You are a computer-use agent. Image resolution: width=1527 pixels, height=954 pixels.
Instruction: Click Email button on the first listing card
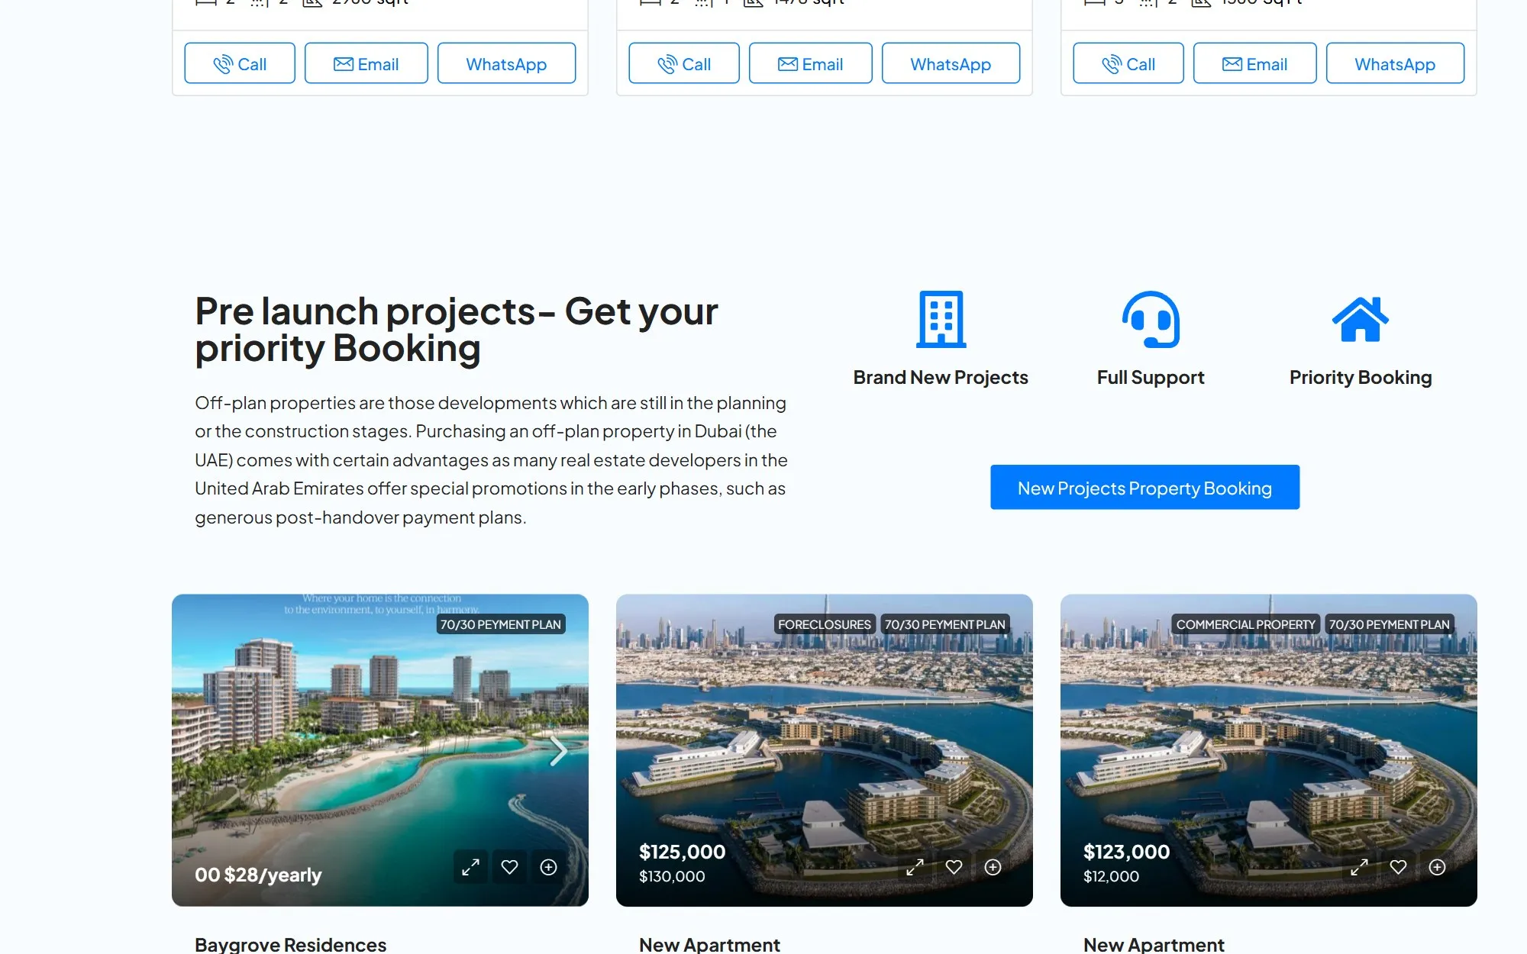pyautogui.click(x=366, y=63)
